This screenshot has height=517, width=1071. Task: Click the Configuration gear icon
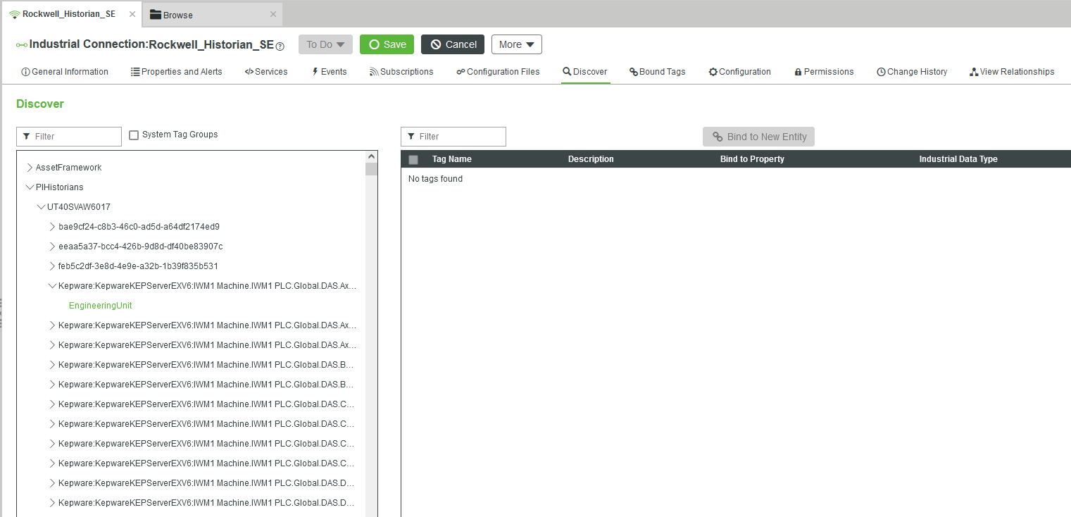coord(713,71)
